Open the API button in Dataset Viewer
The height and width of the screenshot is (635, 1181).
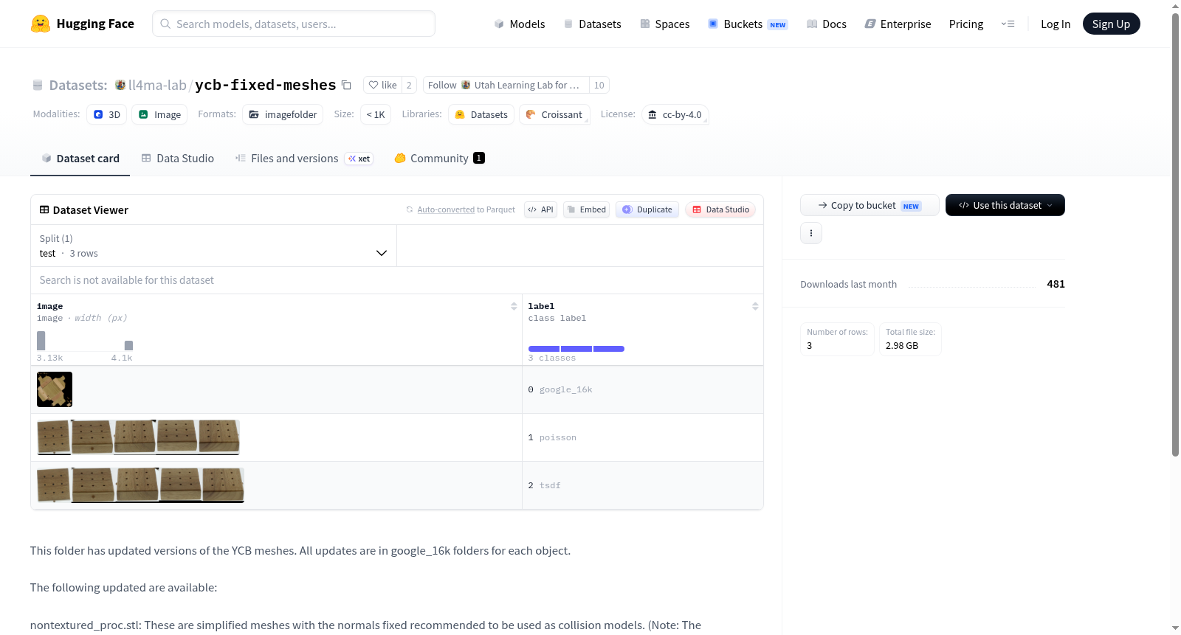coord(540,209)
